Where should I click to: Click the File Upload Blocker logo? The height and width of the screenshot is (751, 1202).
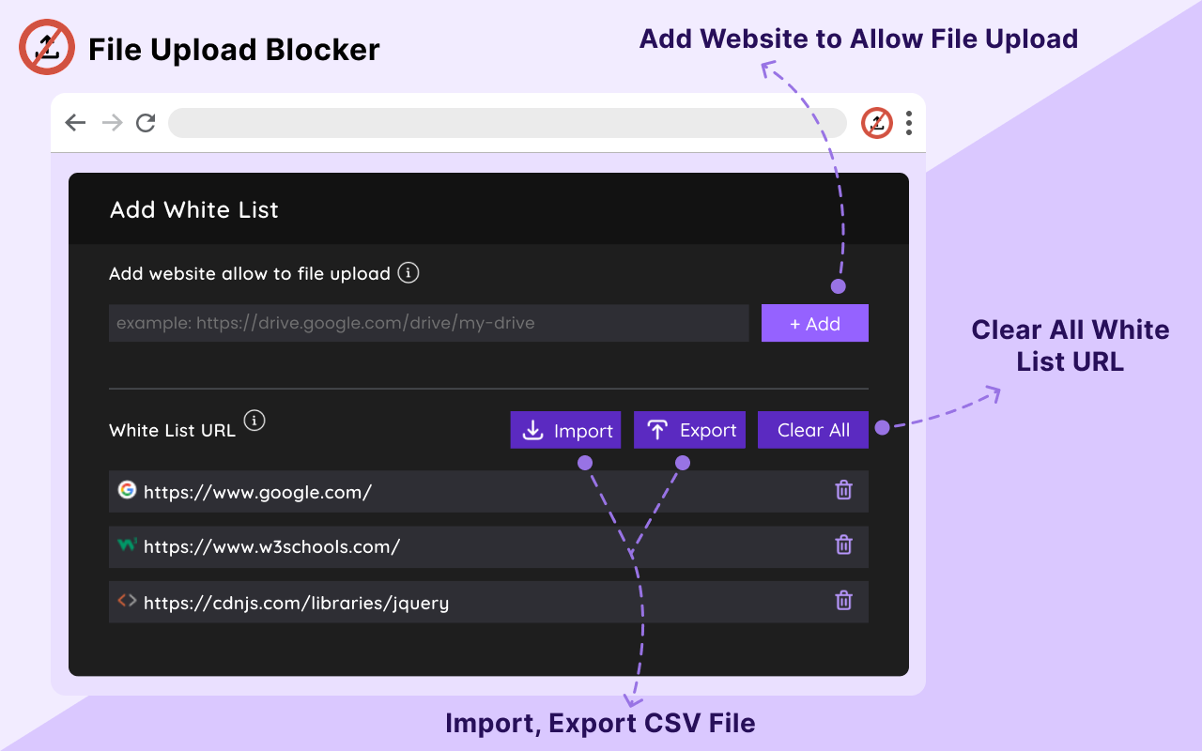(47, 48)
